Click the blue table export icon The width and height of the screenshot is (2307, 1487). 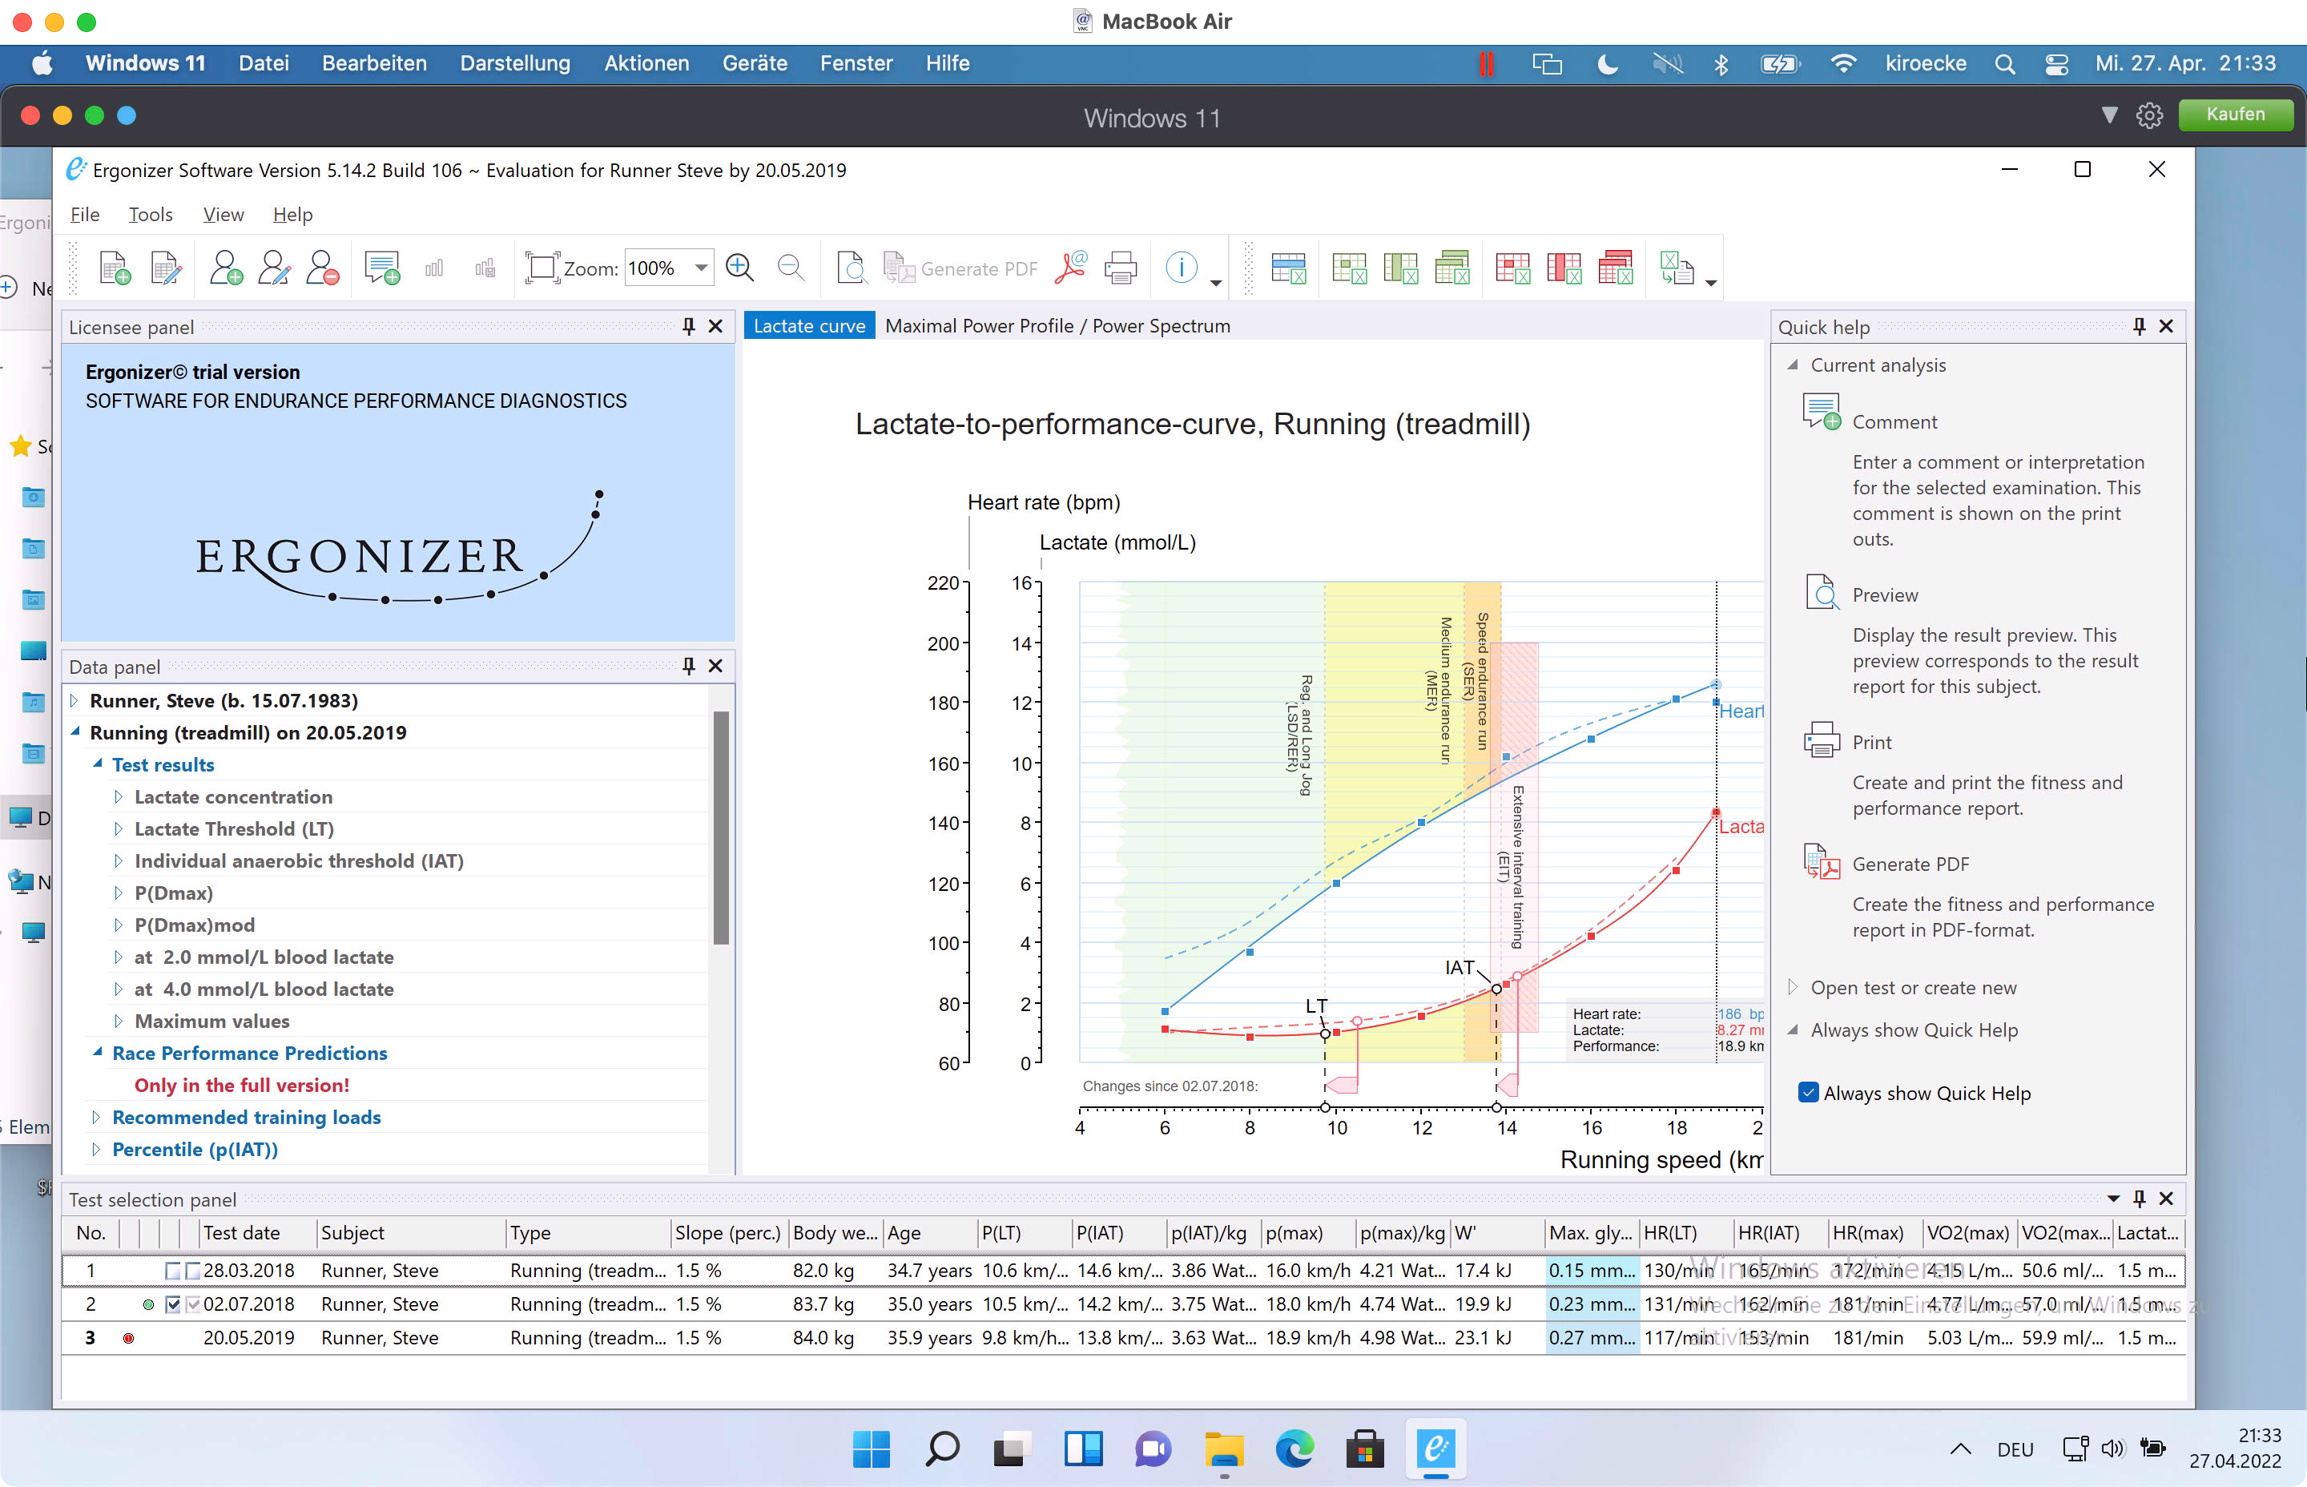pyautogui.click(x=1289, y=268)
